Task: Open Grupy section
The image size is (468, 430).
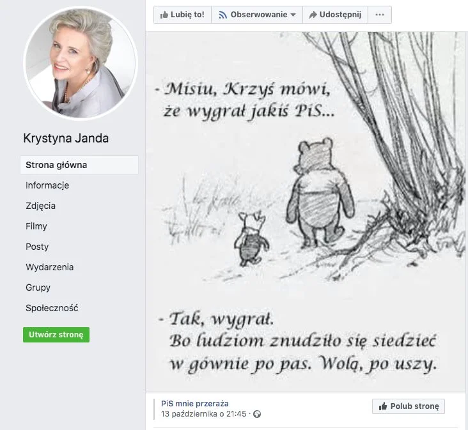Action: coord(38,288)
